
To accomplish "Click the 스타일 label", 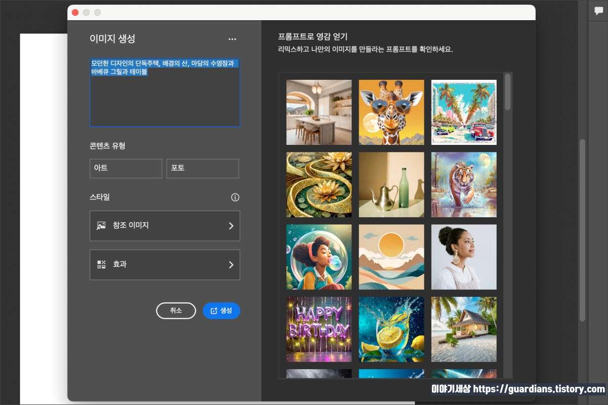I will (x=100, y=197).
